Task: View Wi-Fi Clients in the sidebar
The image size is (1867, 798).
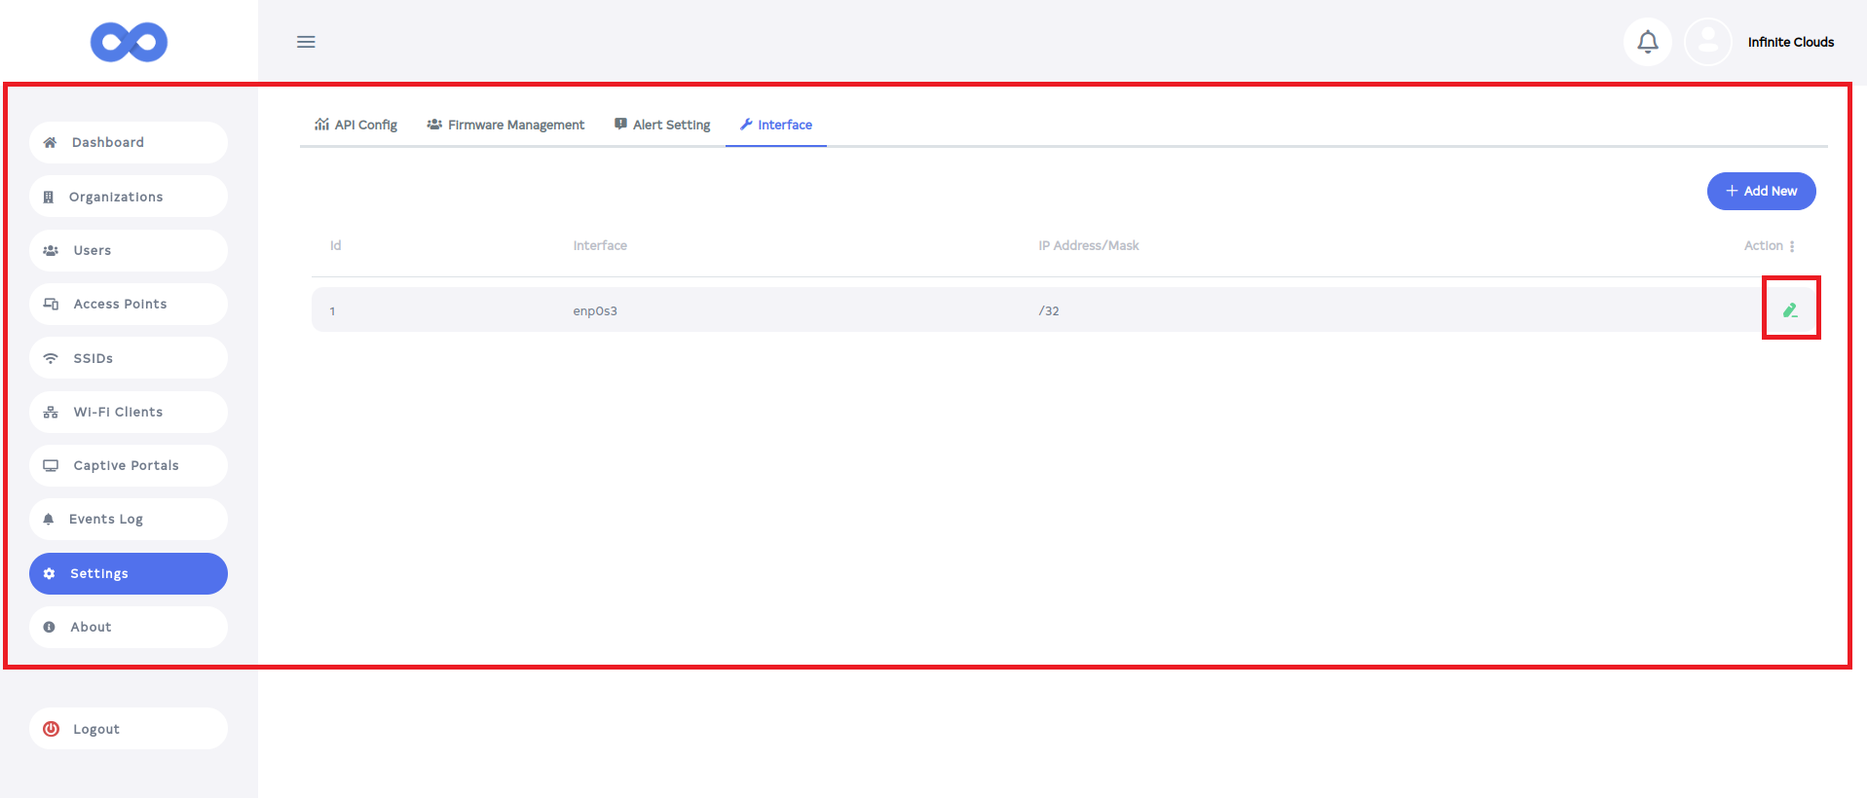Action: 129,412
